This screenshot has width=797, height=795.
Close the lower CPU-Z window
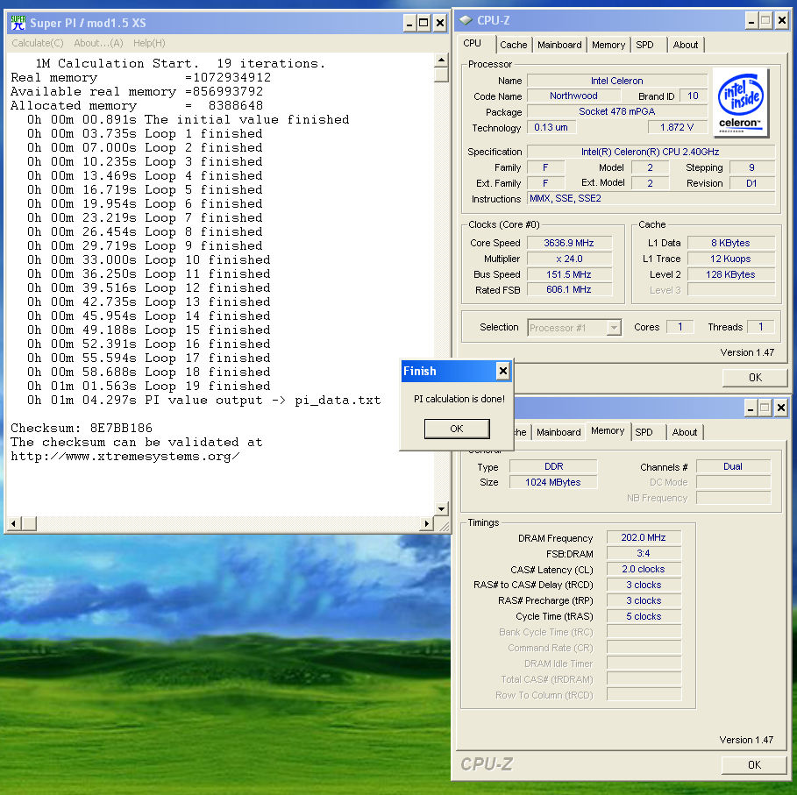pyautogui.click(x=781, y=408)
